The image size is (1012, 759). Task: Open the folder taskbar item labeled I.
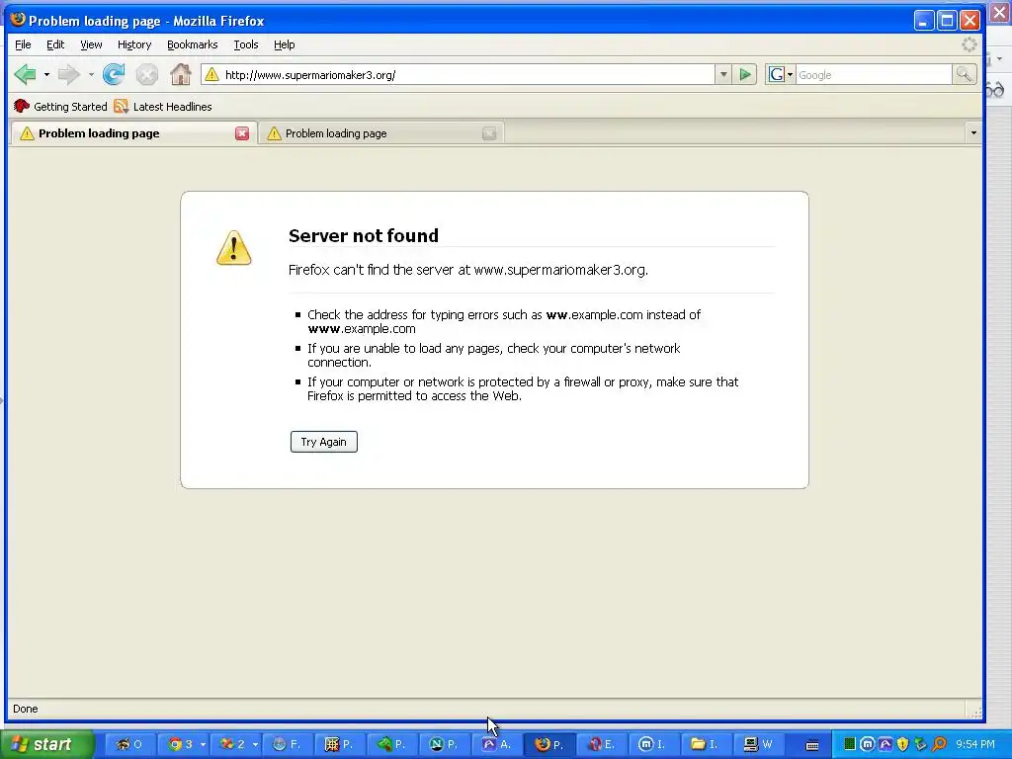[x=708, y=745]
